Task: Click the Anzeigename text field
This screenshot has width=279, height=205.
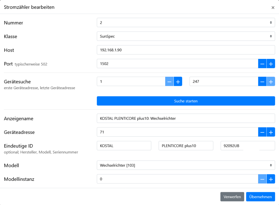Action: (x=186, y=118)
